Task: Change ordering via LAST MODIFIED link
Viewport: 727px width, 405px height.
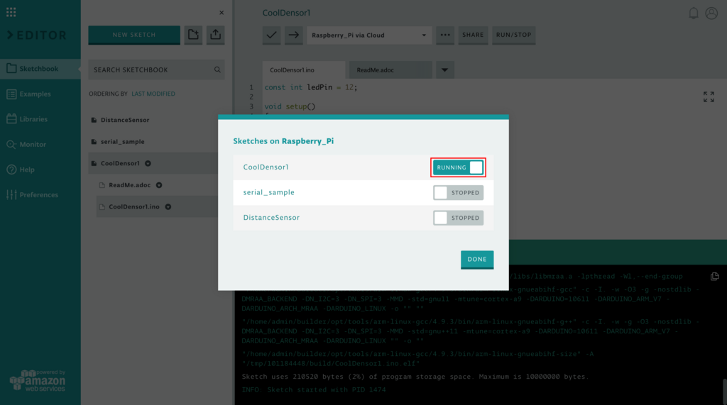Action: 153,94
